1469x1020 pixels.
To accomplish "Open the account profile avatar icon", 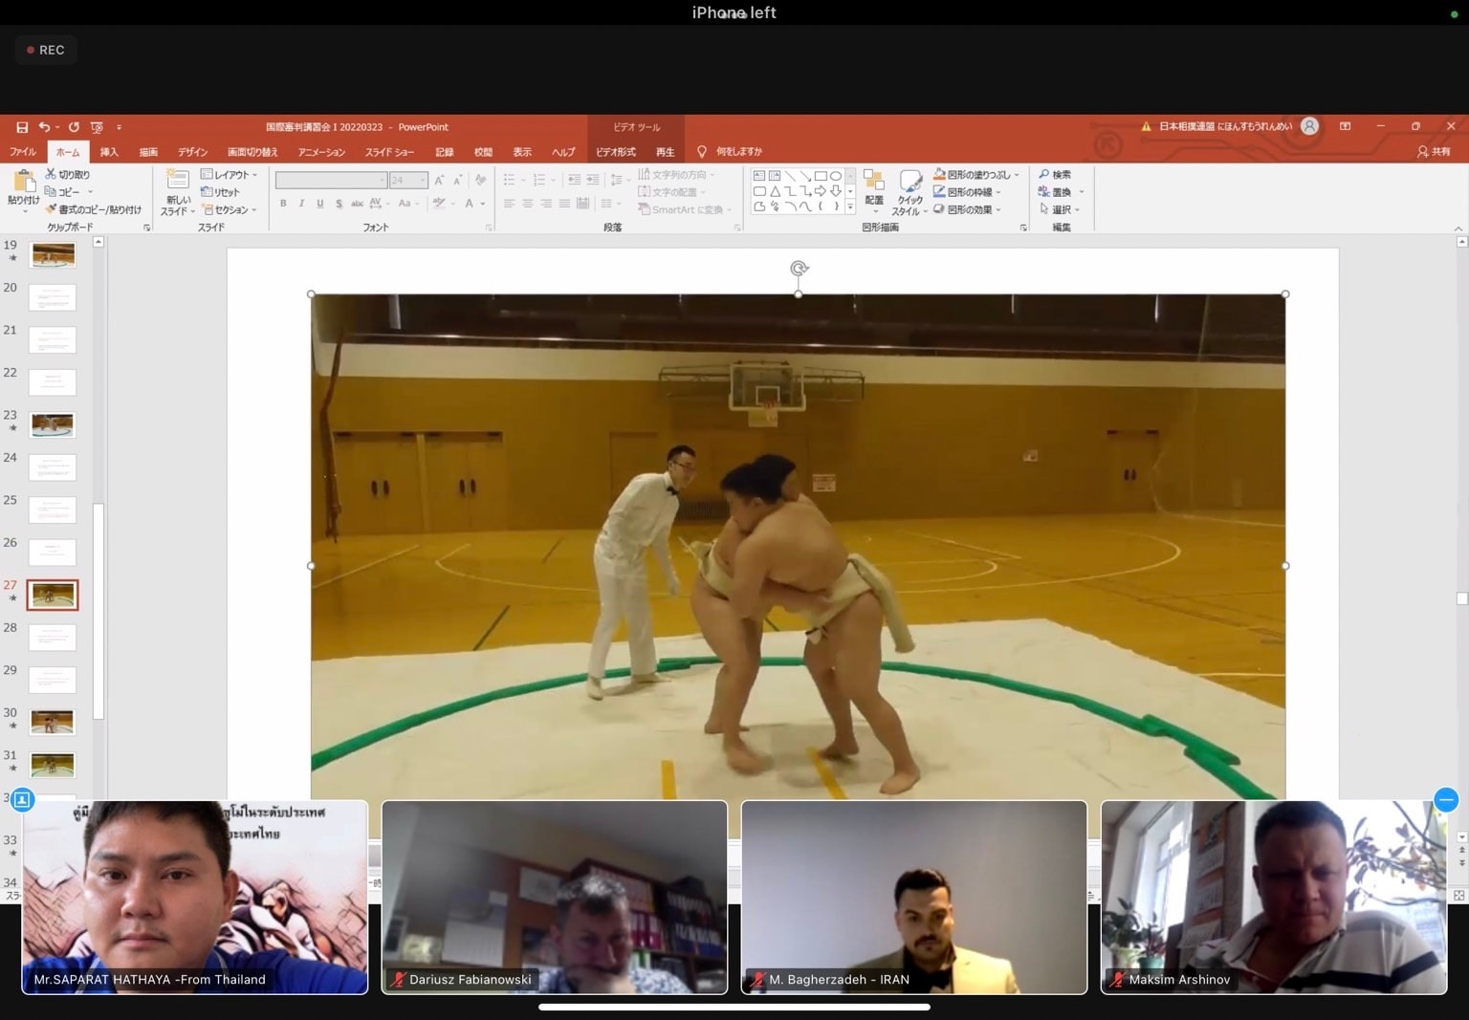I will [1309, 126].
